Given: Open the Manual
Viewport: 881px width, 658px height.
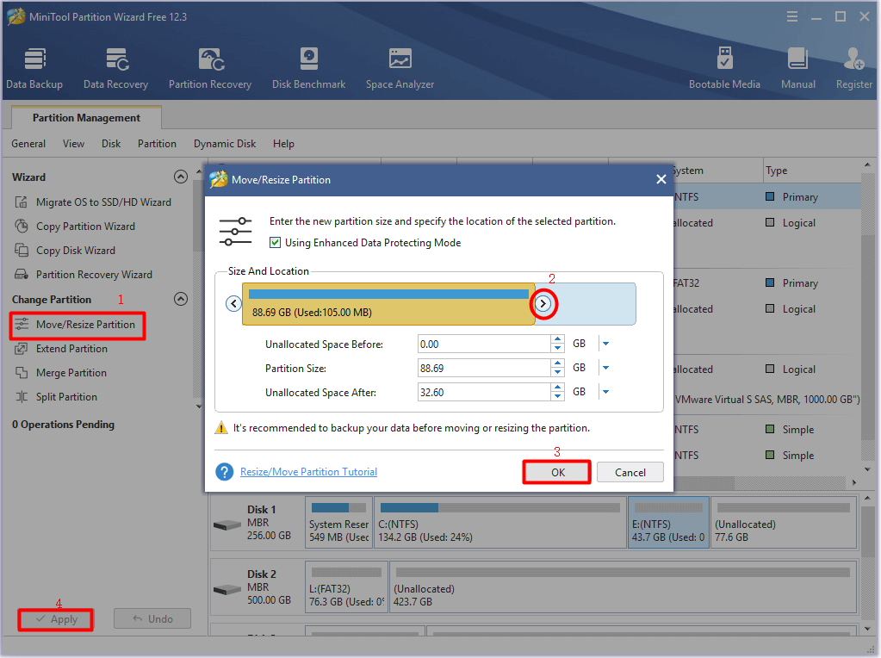Looking at the screenshot, I should pyautogui.click(x=797, y=68).
